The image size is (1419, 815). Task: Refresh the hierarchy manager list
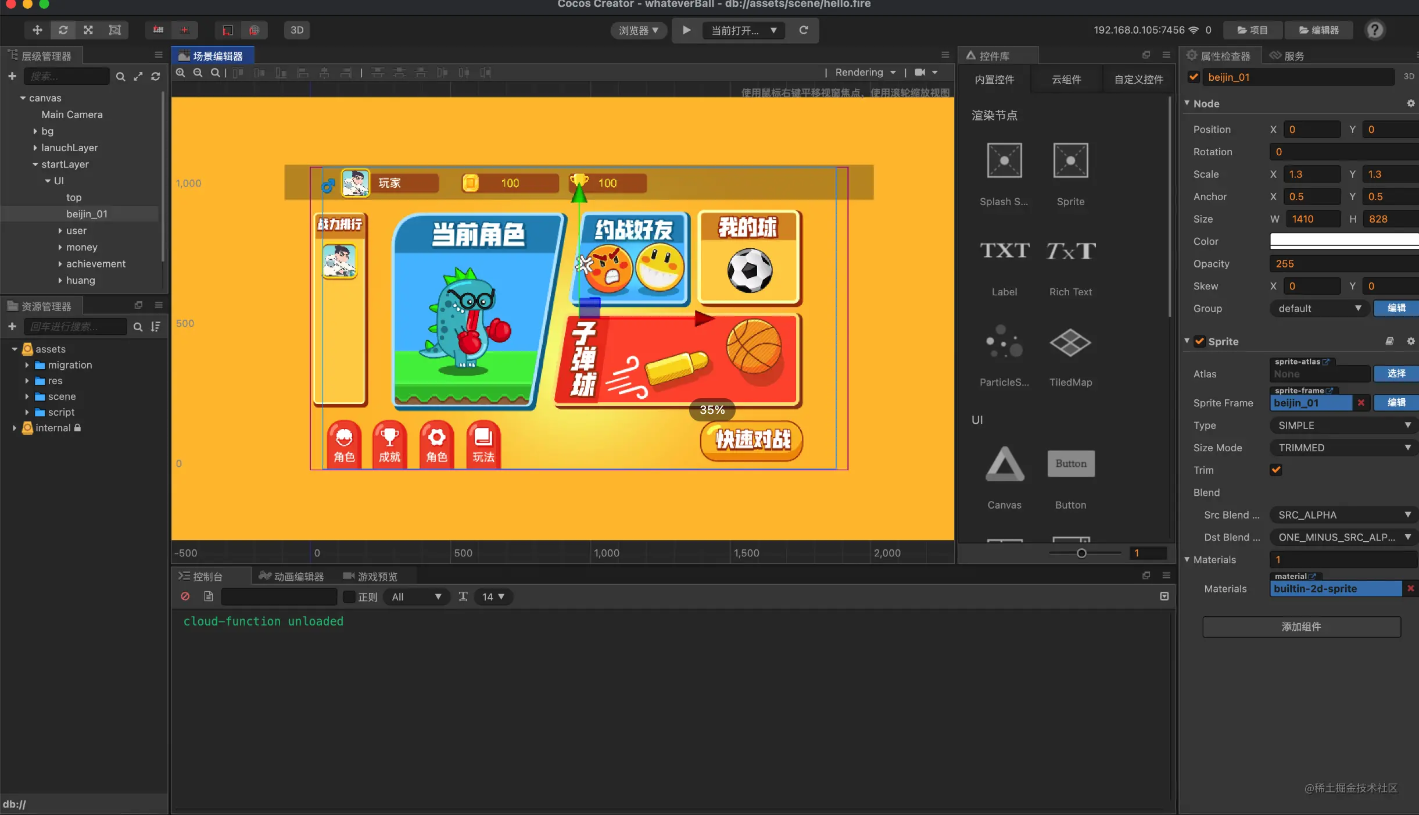tap(156, 76)
